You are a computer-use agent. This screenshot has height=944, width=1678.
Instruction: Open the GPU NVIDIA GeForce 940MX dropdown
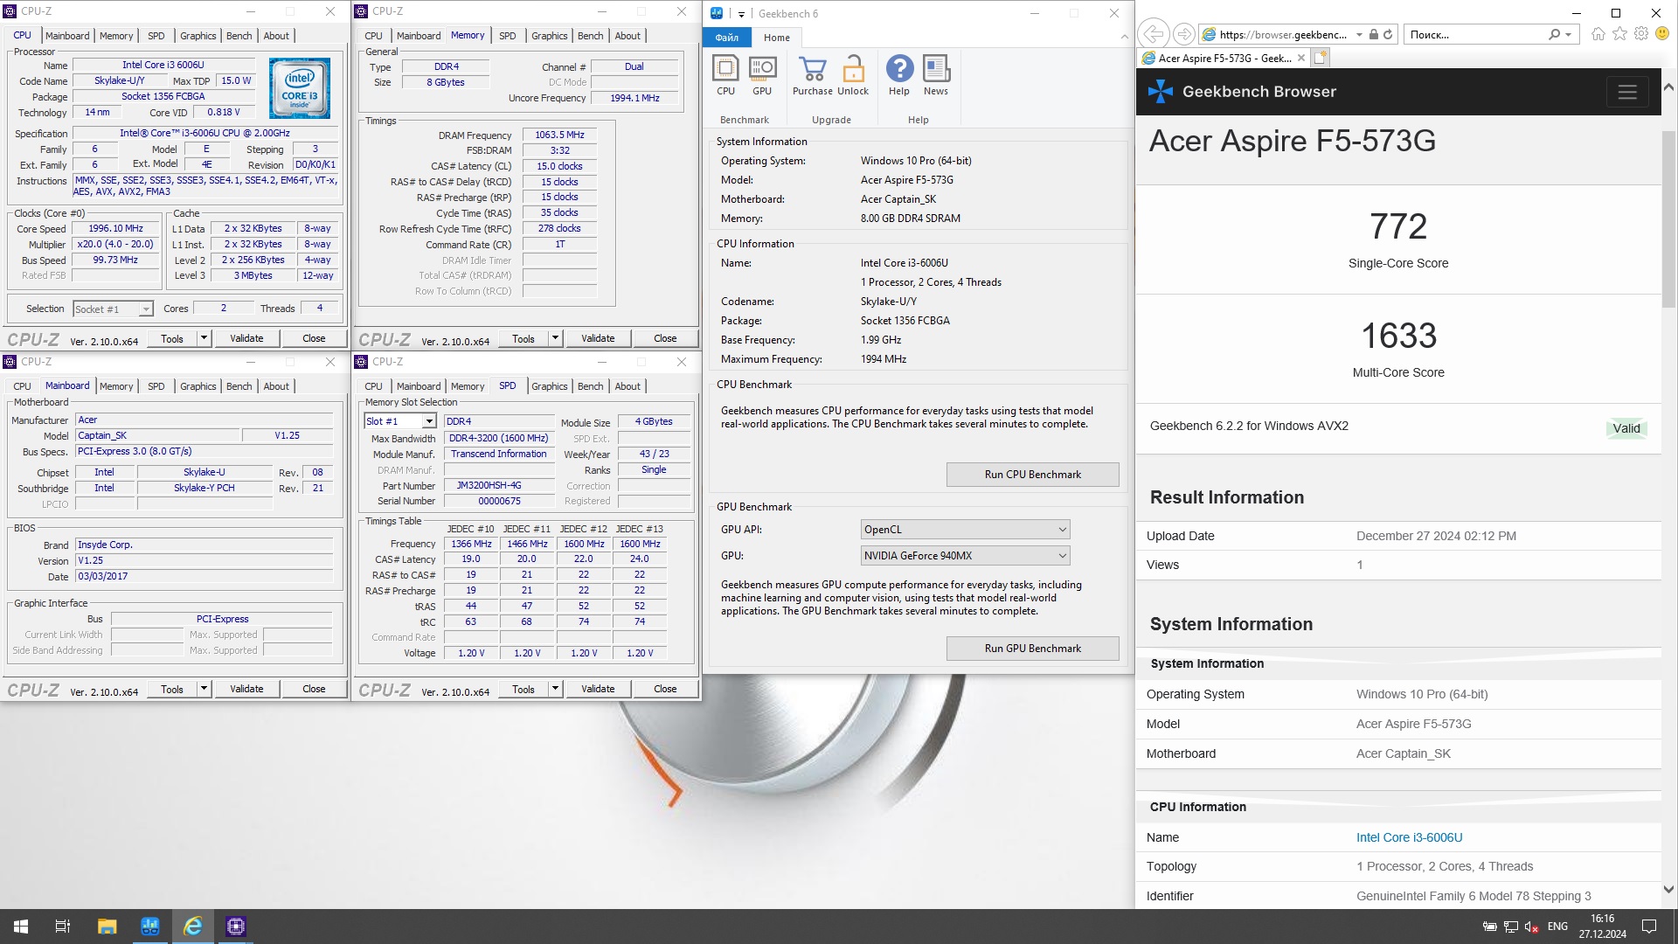(965, 556)
